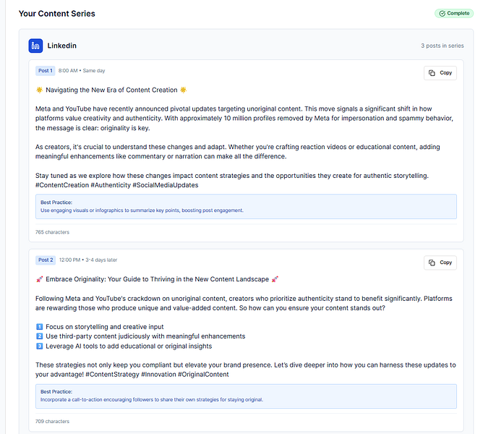Click the "3 posts in series" label
This screenshot has width=483, height=434.
pos(442,46)
